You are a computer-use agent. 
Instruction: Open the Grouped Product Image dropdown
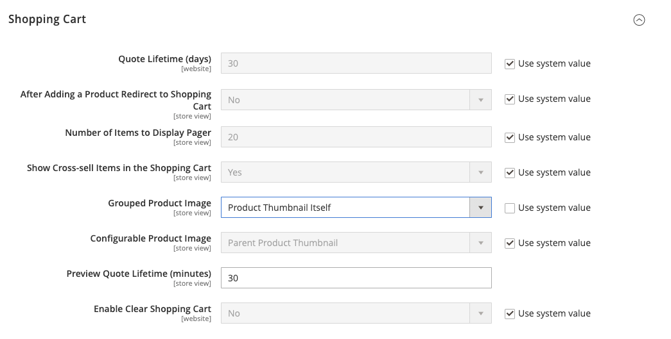[345, 208]
